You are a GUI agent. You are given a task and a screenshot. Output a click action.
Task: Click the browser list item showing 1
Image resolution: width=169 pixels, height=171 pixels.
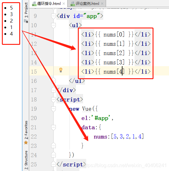pyautogui.click(x=11, y=27)
